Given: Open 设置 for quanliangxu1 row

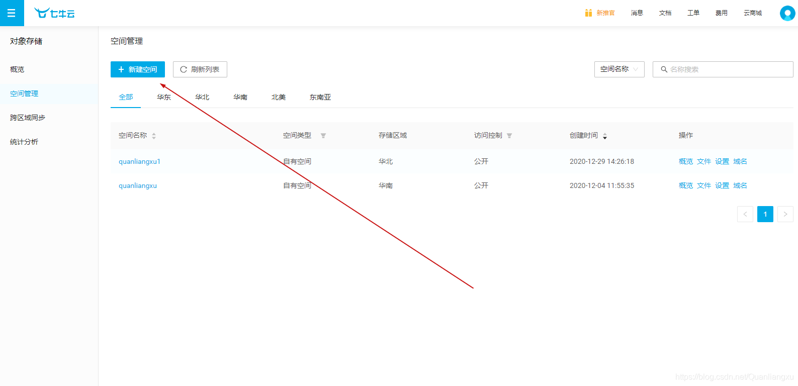Looking at the screenshot, I should tap(722, 161).
